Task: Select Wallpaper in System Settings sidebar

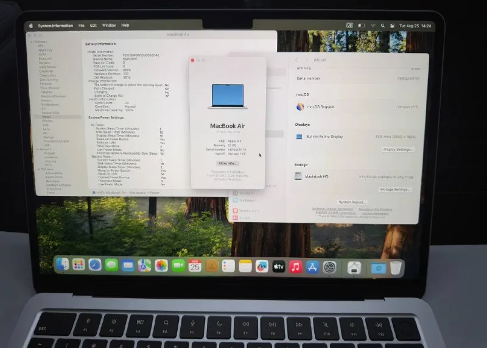Action: click(x=244, y=200)
